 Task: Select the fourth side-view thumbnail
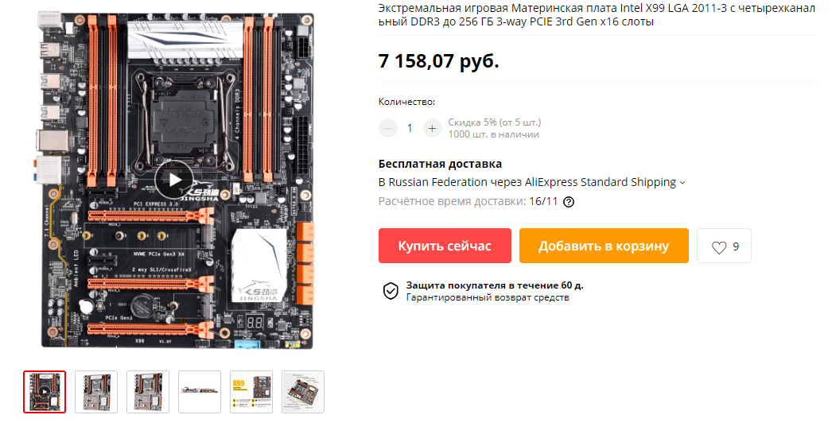(200, 392)
